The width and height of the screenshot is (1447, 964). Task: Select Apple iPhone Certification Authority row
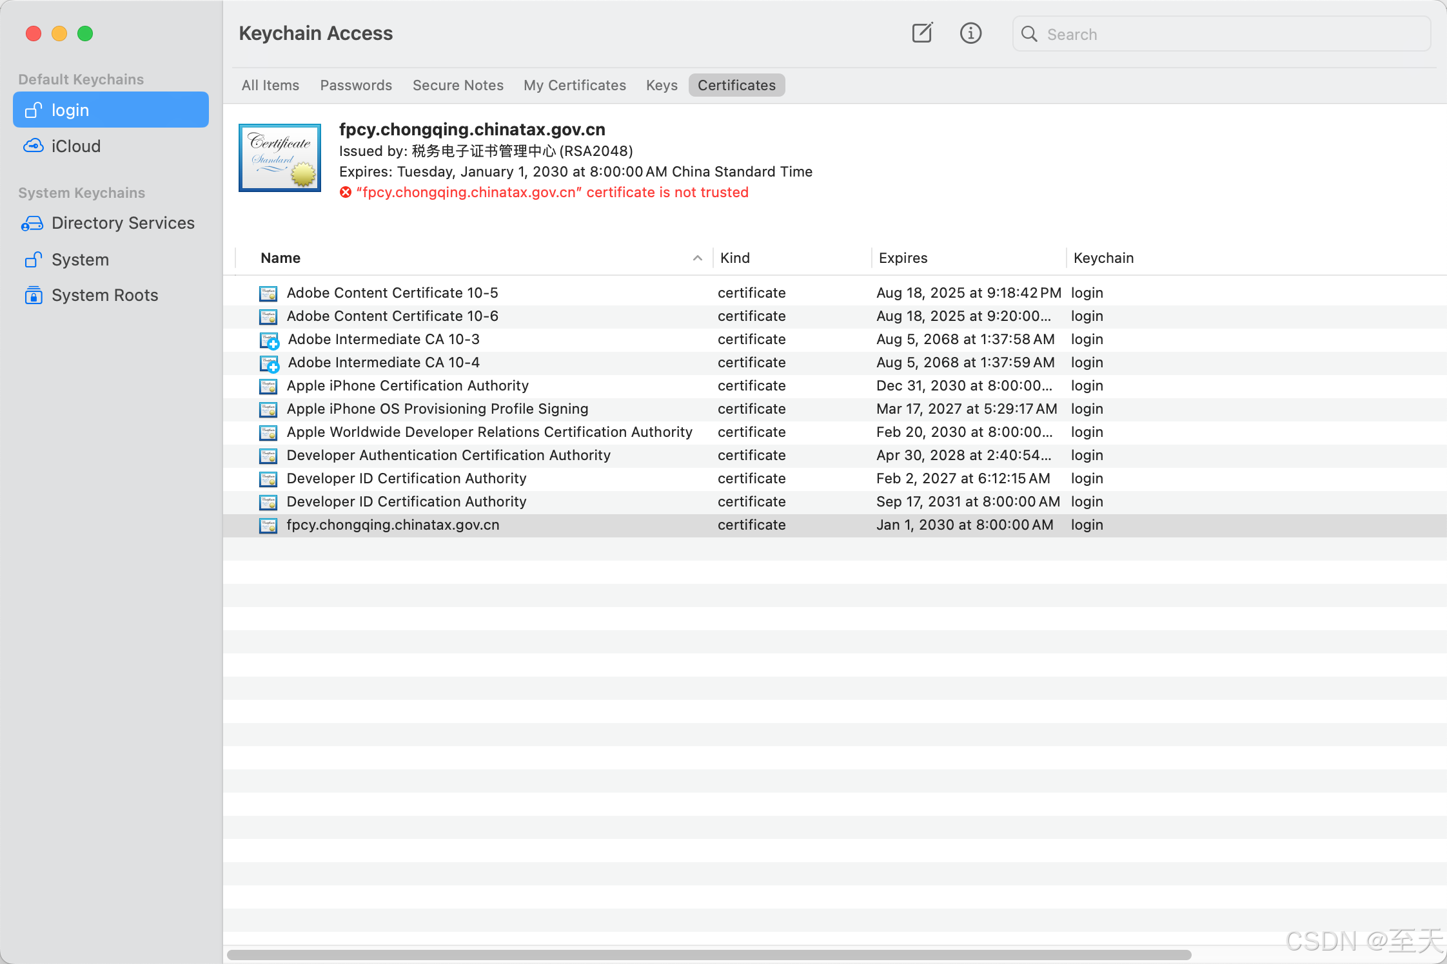408,386
